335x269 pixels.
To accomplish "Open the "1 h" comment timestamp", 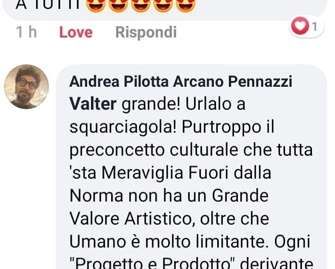I will (26, 32).
